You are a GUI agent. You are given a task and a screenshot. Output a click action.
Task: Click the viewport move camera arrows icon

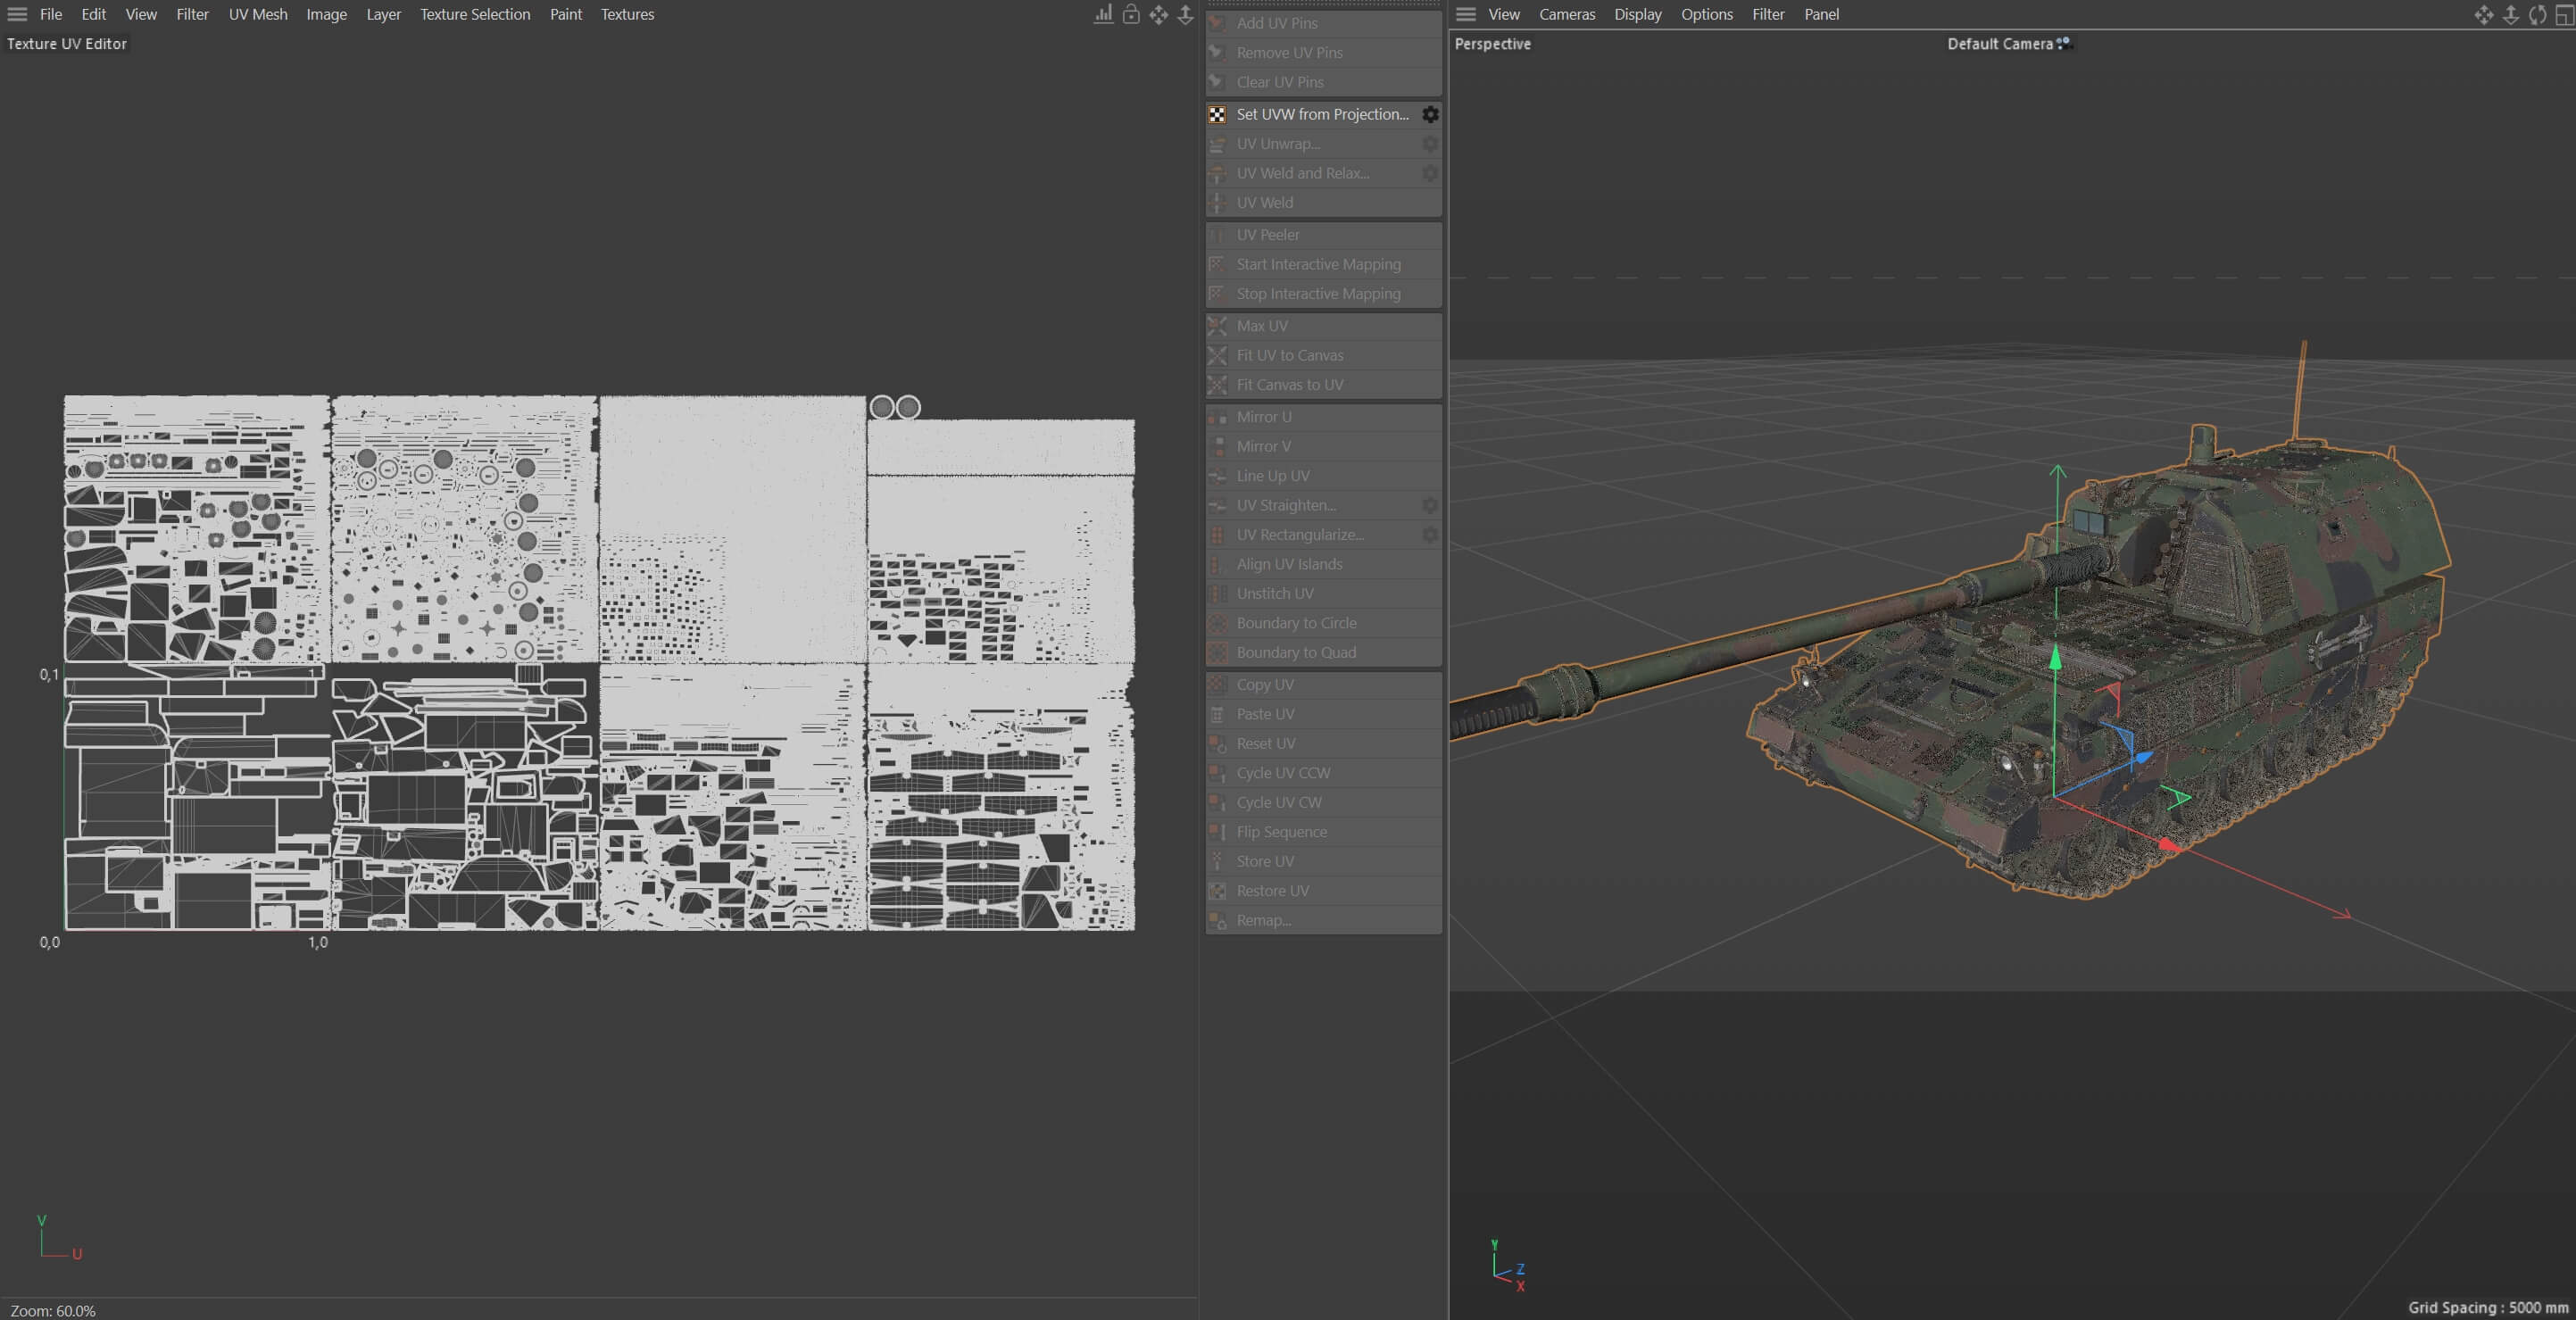coord(2483,14)
